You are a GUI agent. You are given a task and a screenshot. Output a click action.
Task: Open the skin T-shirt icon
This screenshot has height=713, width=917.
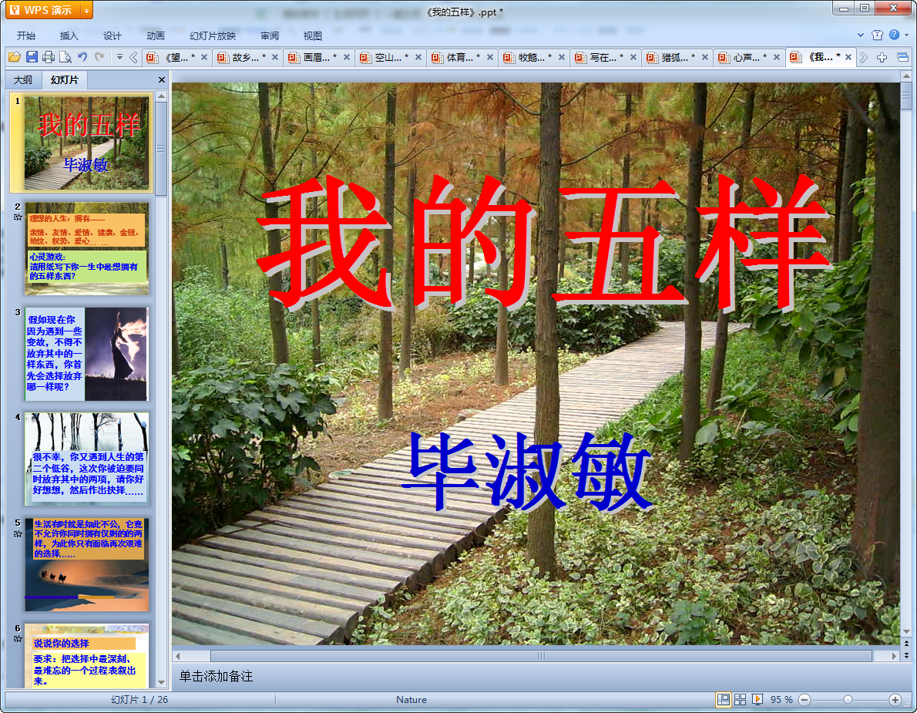[877, 35]
